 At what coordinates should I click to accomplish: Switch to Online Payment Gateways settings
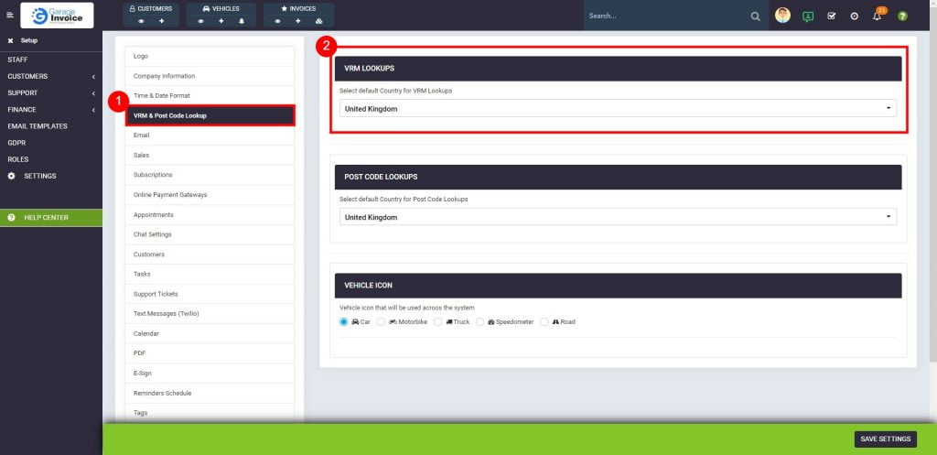[x=209, y=195]
